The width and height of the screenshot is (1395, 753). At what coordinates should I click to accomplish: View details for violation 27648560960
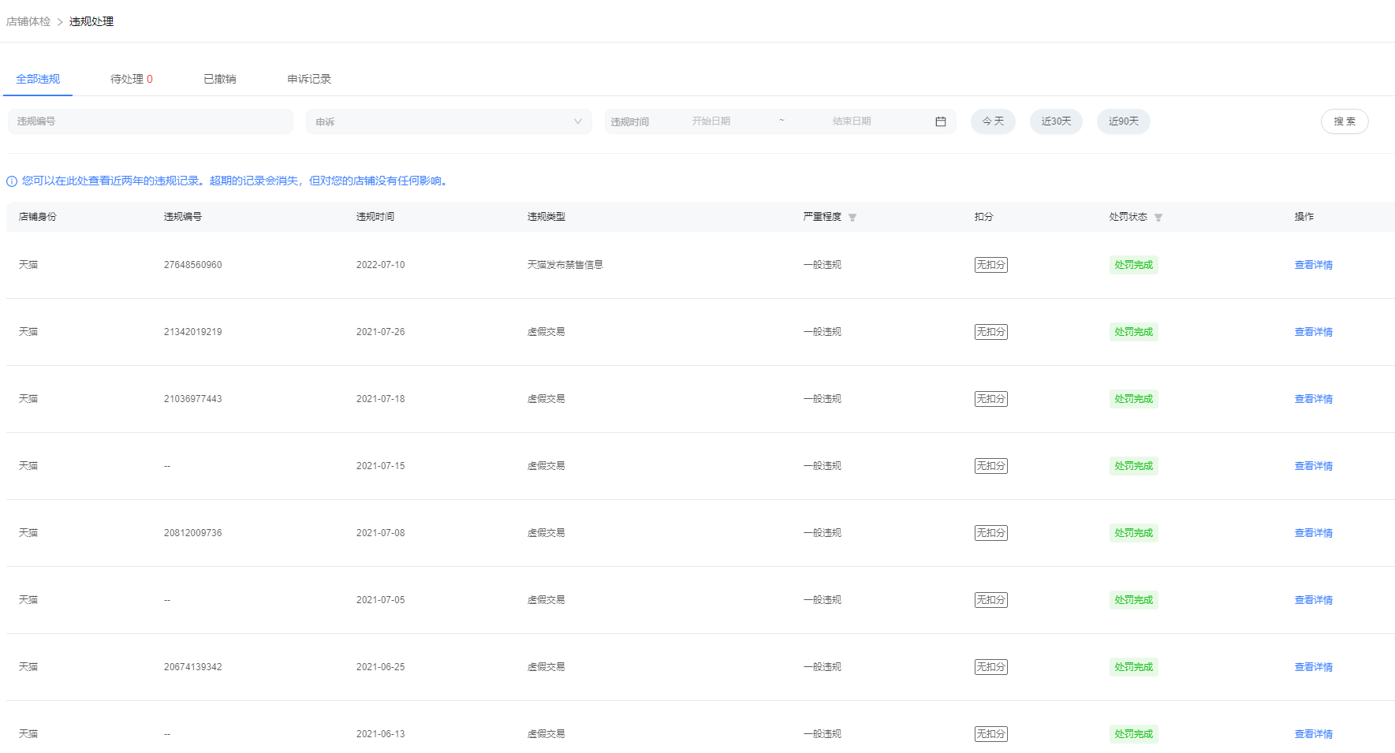[1314, 265]
